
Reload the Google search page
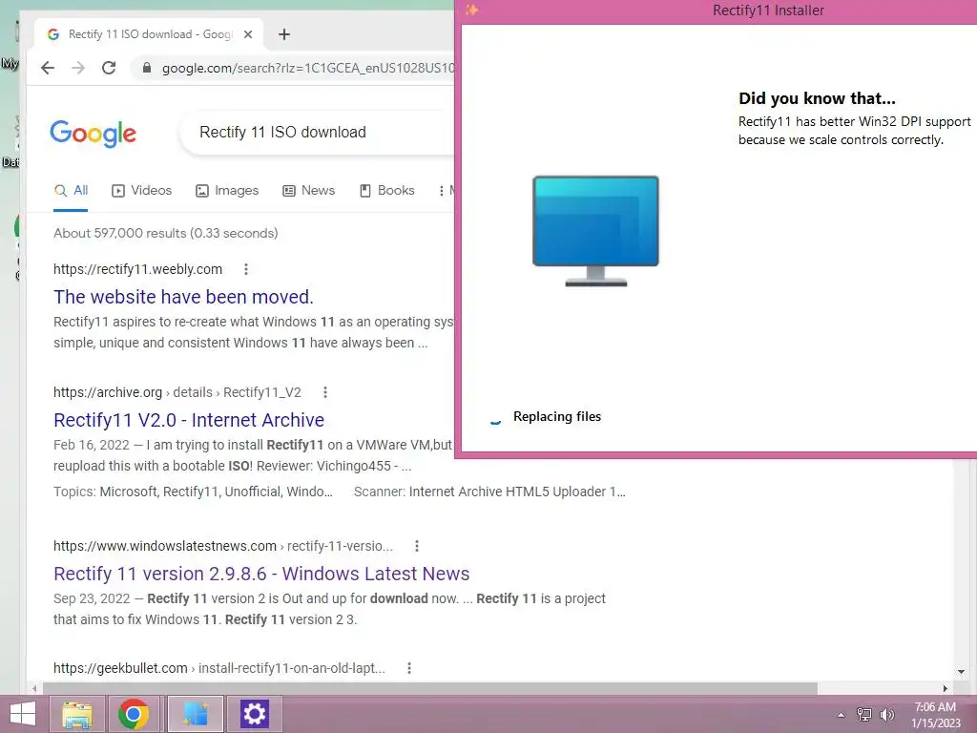point(109,68)
